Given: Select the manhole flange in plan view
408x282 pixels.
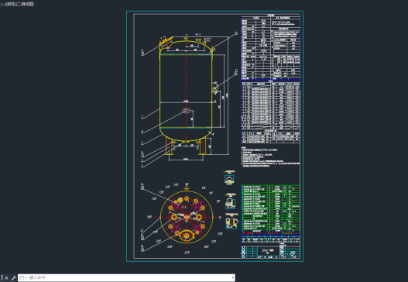Looking at the screenshot, I should [187, 236].
